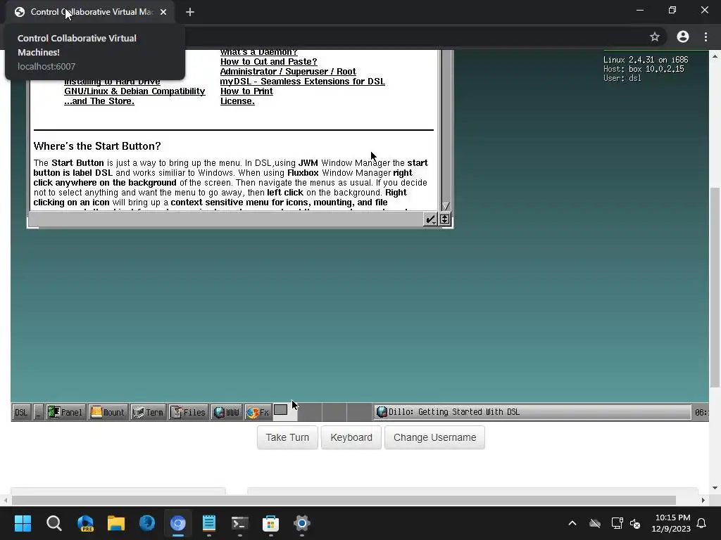This screenshot has width=721, height=540.
Task: Launch Firefox Fx from the taskbar
Action: (258, 412)
